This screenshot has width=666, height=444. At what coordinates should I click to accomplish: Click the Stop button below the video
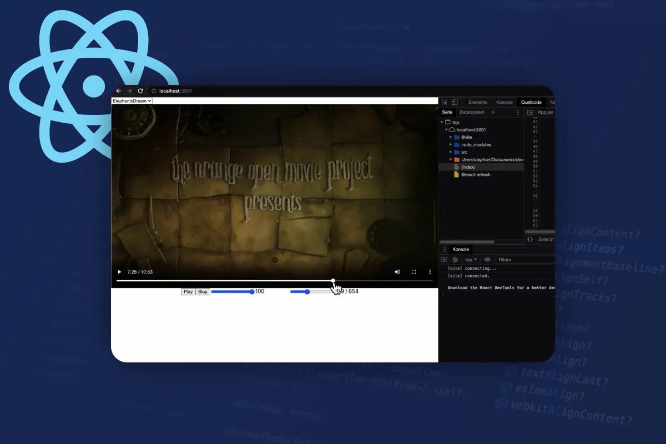coord(203,292)
